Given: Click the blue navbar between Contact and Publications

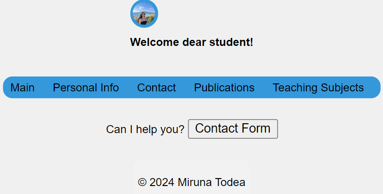Looking at the screenshot, I should 185,88.
